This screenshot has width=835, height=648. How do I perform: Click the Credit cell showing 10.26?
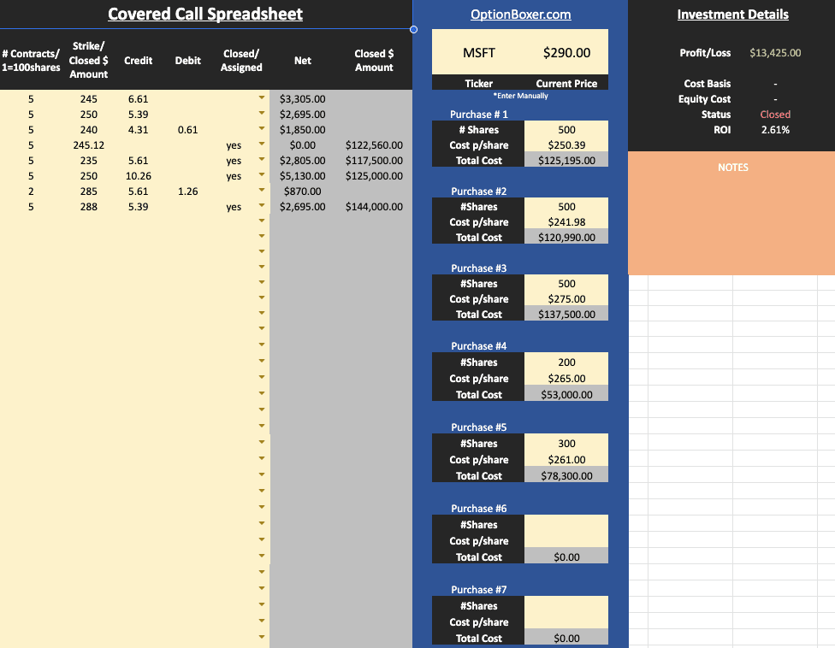tap(138, 176)
